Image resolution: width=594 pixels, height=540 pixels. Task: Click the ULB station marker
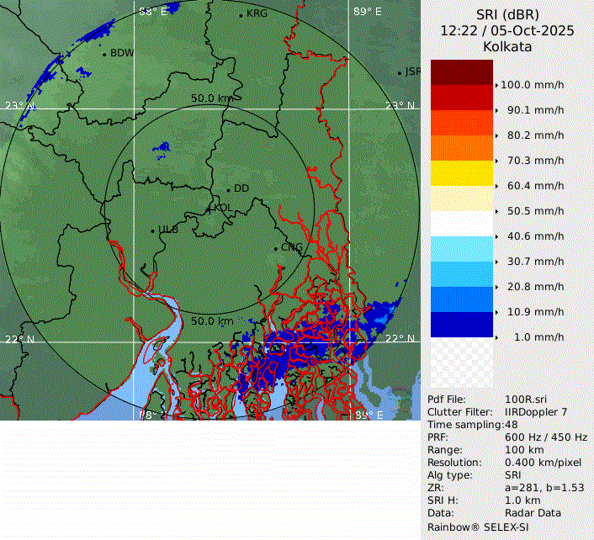click(152, 230)
